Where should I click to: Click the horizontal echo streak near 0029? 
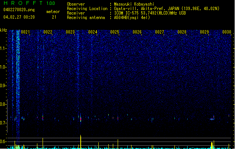pos(212,119)
